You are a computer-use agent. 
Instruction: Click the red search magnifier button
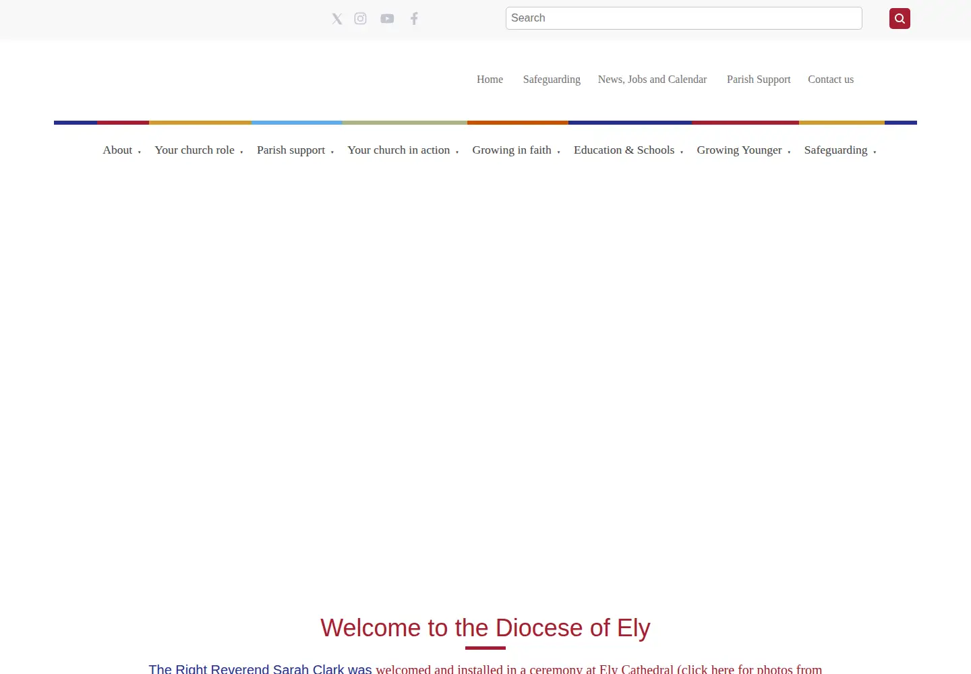pos(900,19)
